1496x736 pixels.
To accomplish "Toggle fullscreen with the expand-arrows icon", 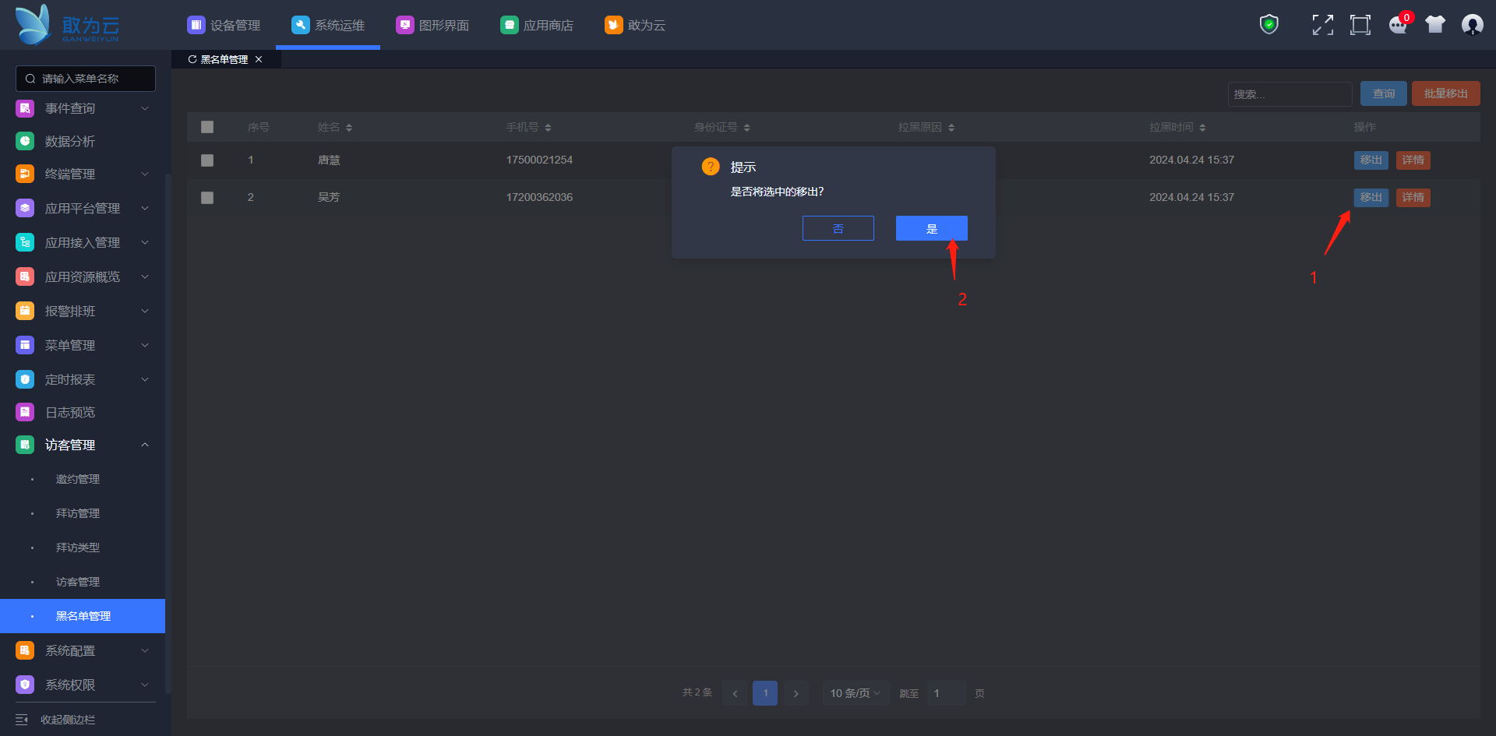I will click(1322, 25).
